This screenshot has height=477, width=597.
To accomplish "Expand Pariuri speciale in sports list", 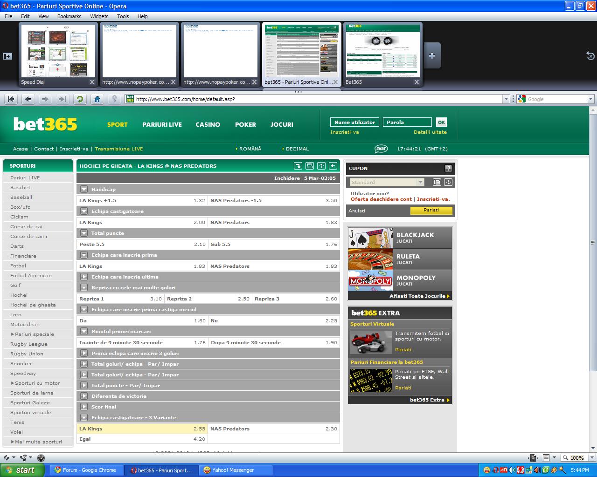I will point(33,334).
